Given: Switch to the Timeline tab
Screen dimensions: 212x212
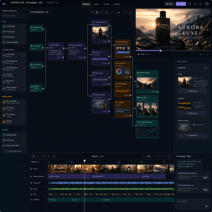Looking at the screenshot, I should [106, 4].
